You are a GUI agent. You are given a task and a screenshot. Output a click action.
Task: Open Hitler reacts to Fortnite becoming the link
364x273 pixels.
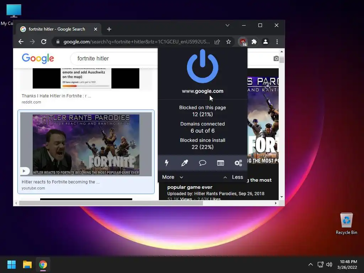60,182
